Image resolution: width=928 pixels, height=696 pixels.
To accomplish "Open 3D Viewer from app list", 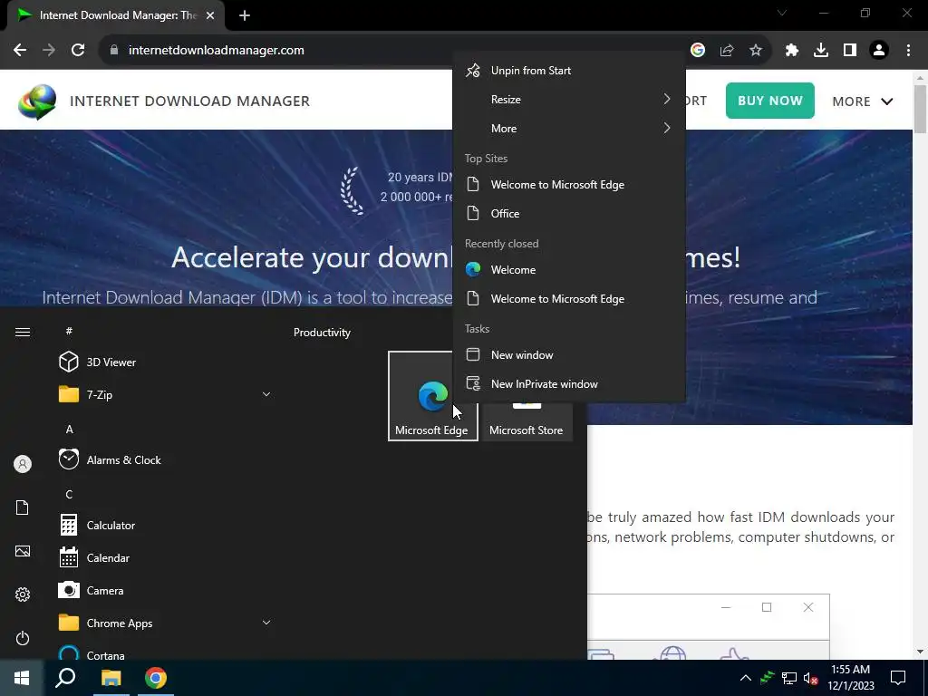I will click(164, 362).
